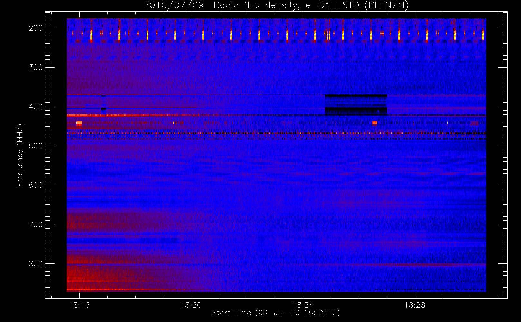Click the 500 frequency tick label
The width and height of the screenshot is (521, 322).
pyautogui.click(x=36, y=146)
